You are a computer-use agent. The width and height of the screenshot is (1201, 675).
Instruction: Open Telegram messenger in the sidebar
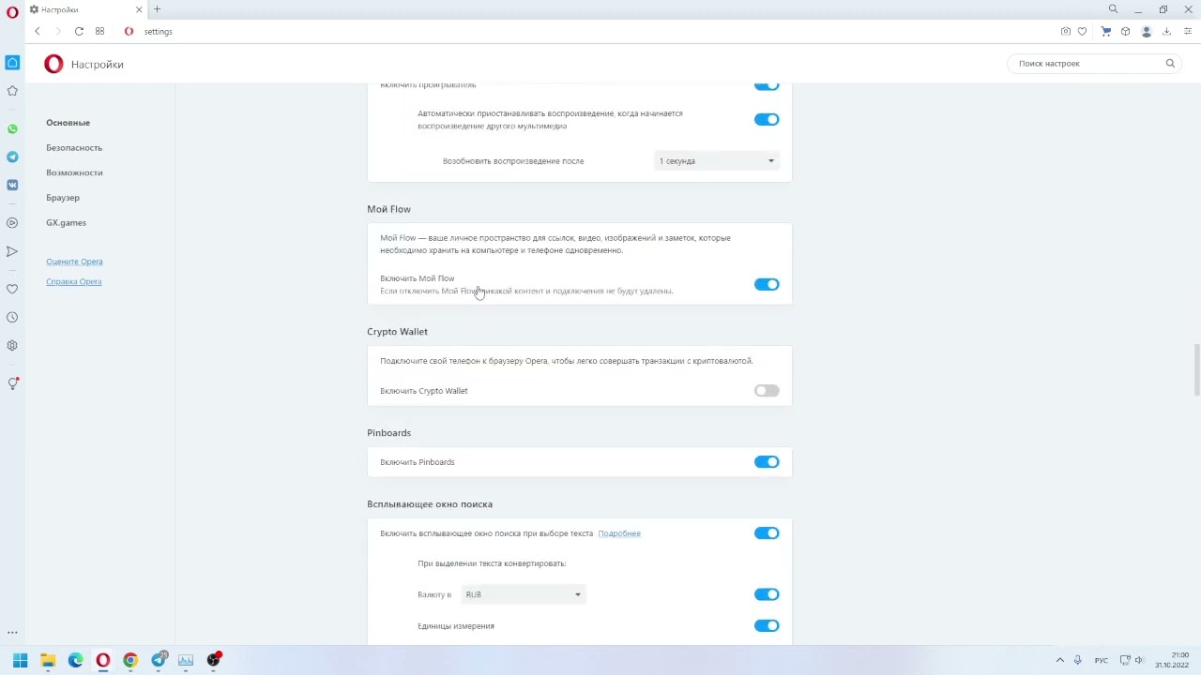12,157
